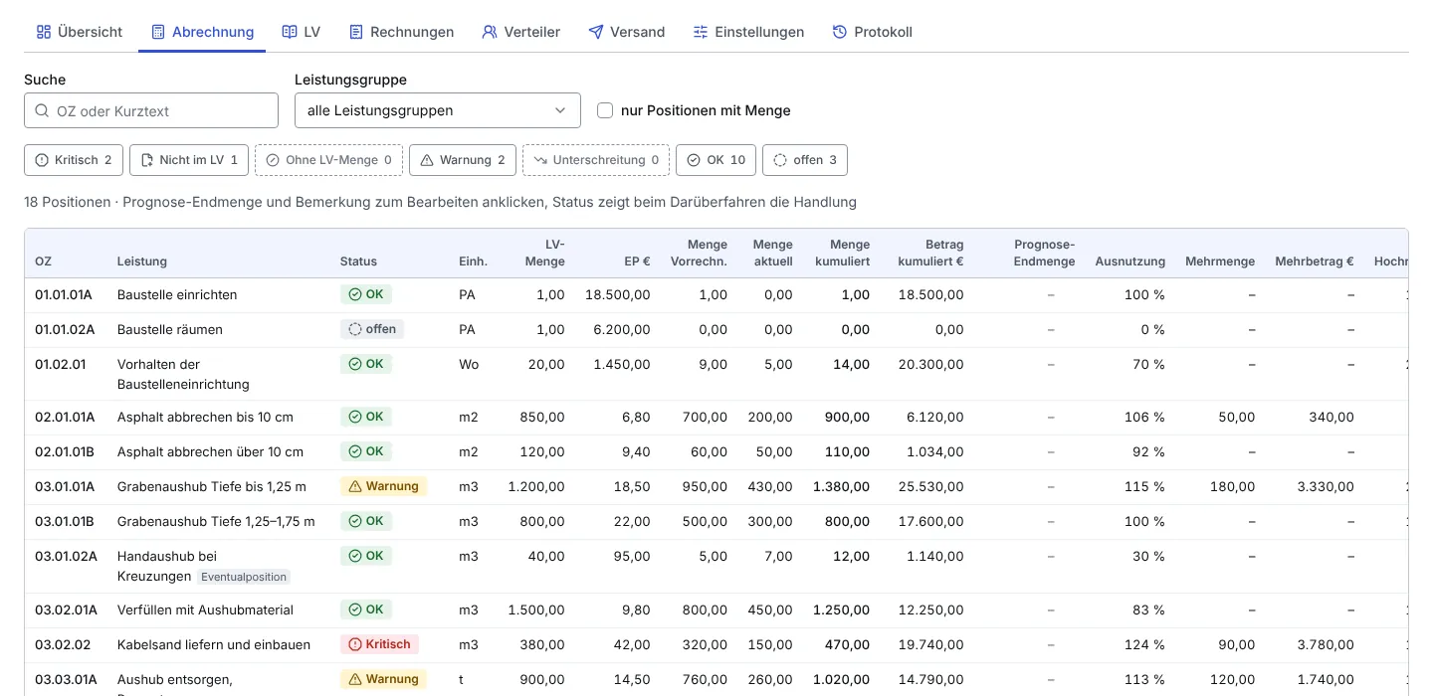Screen dimensions: 1433x696
Task: Toggle the offen 3 filter chip
Action: [805, 160]
